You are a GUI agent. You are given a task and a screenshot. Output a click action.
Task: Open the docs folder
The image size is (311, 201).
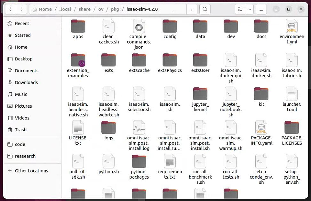click(x=261, y=29)
